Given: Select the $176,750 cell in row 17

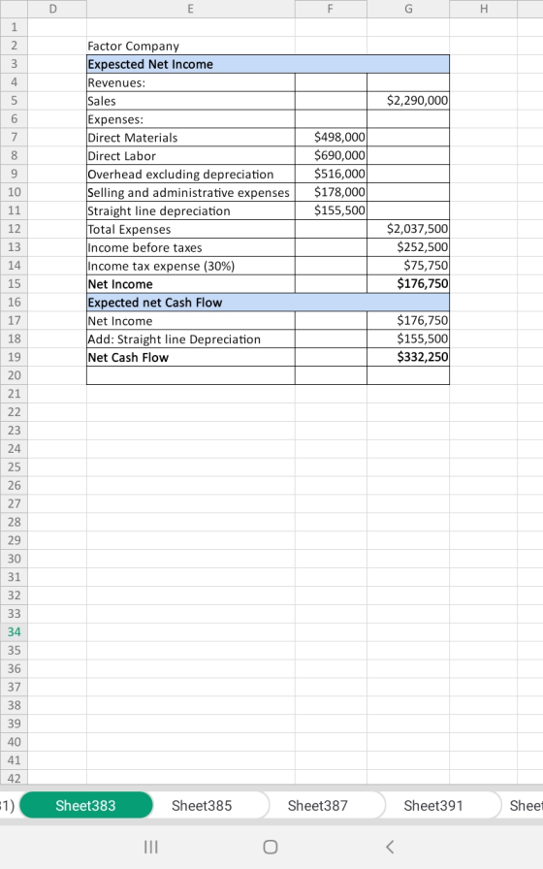Looking at the screenshot, I should (408, 320).
